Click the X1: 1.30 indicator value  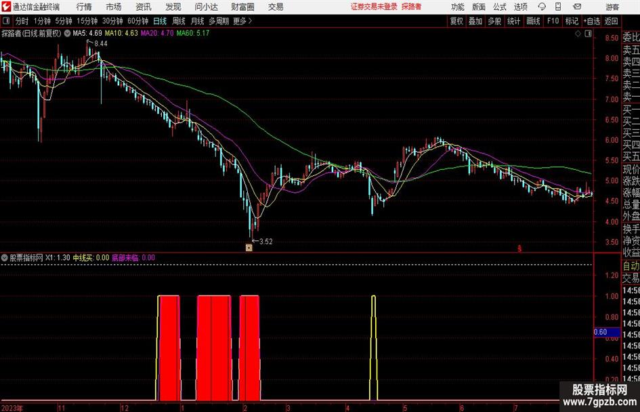pos(58,258)
